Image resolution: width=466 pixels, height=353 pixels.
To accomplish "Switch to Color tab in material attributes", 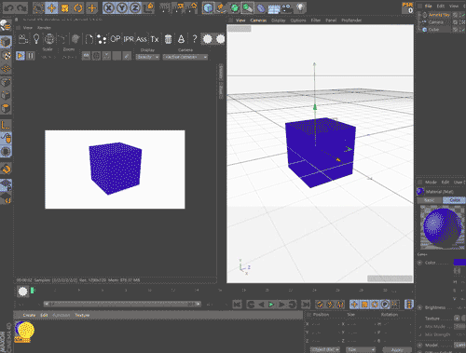I will (x=454, y=200).
